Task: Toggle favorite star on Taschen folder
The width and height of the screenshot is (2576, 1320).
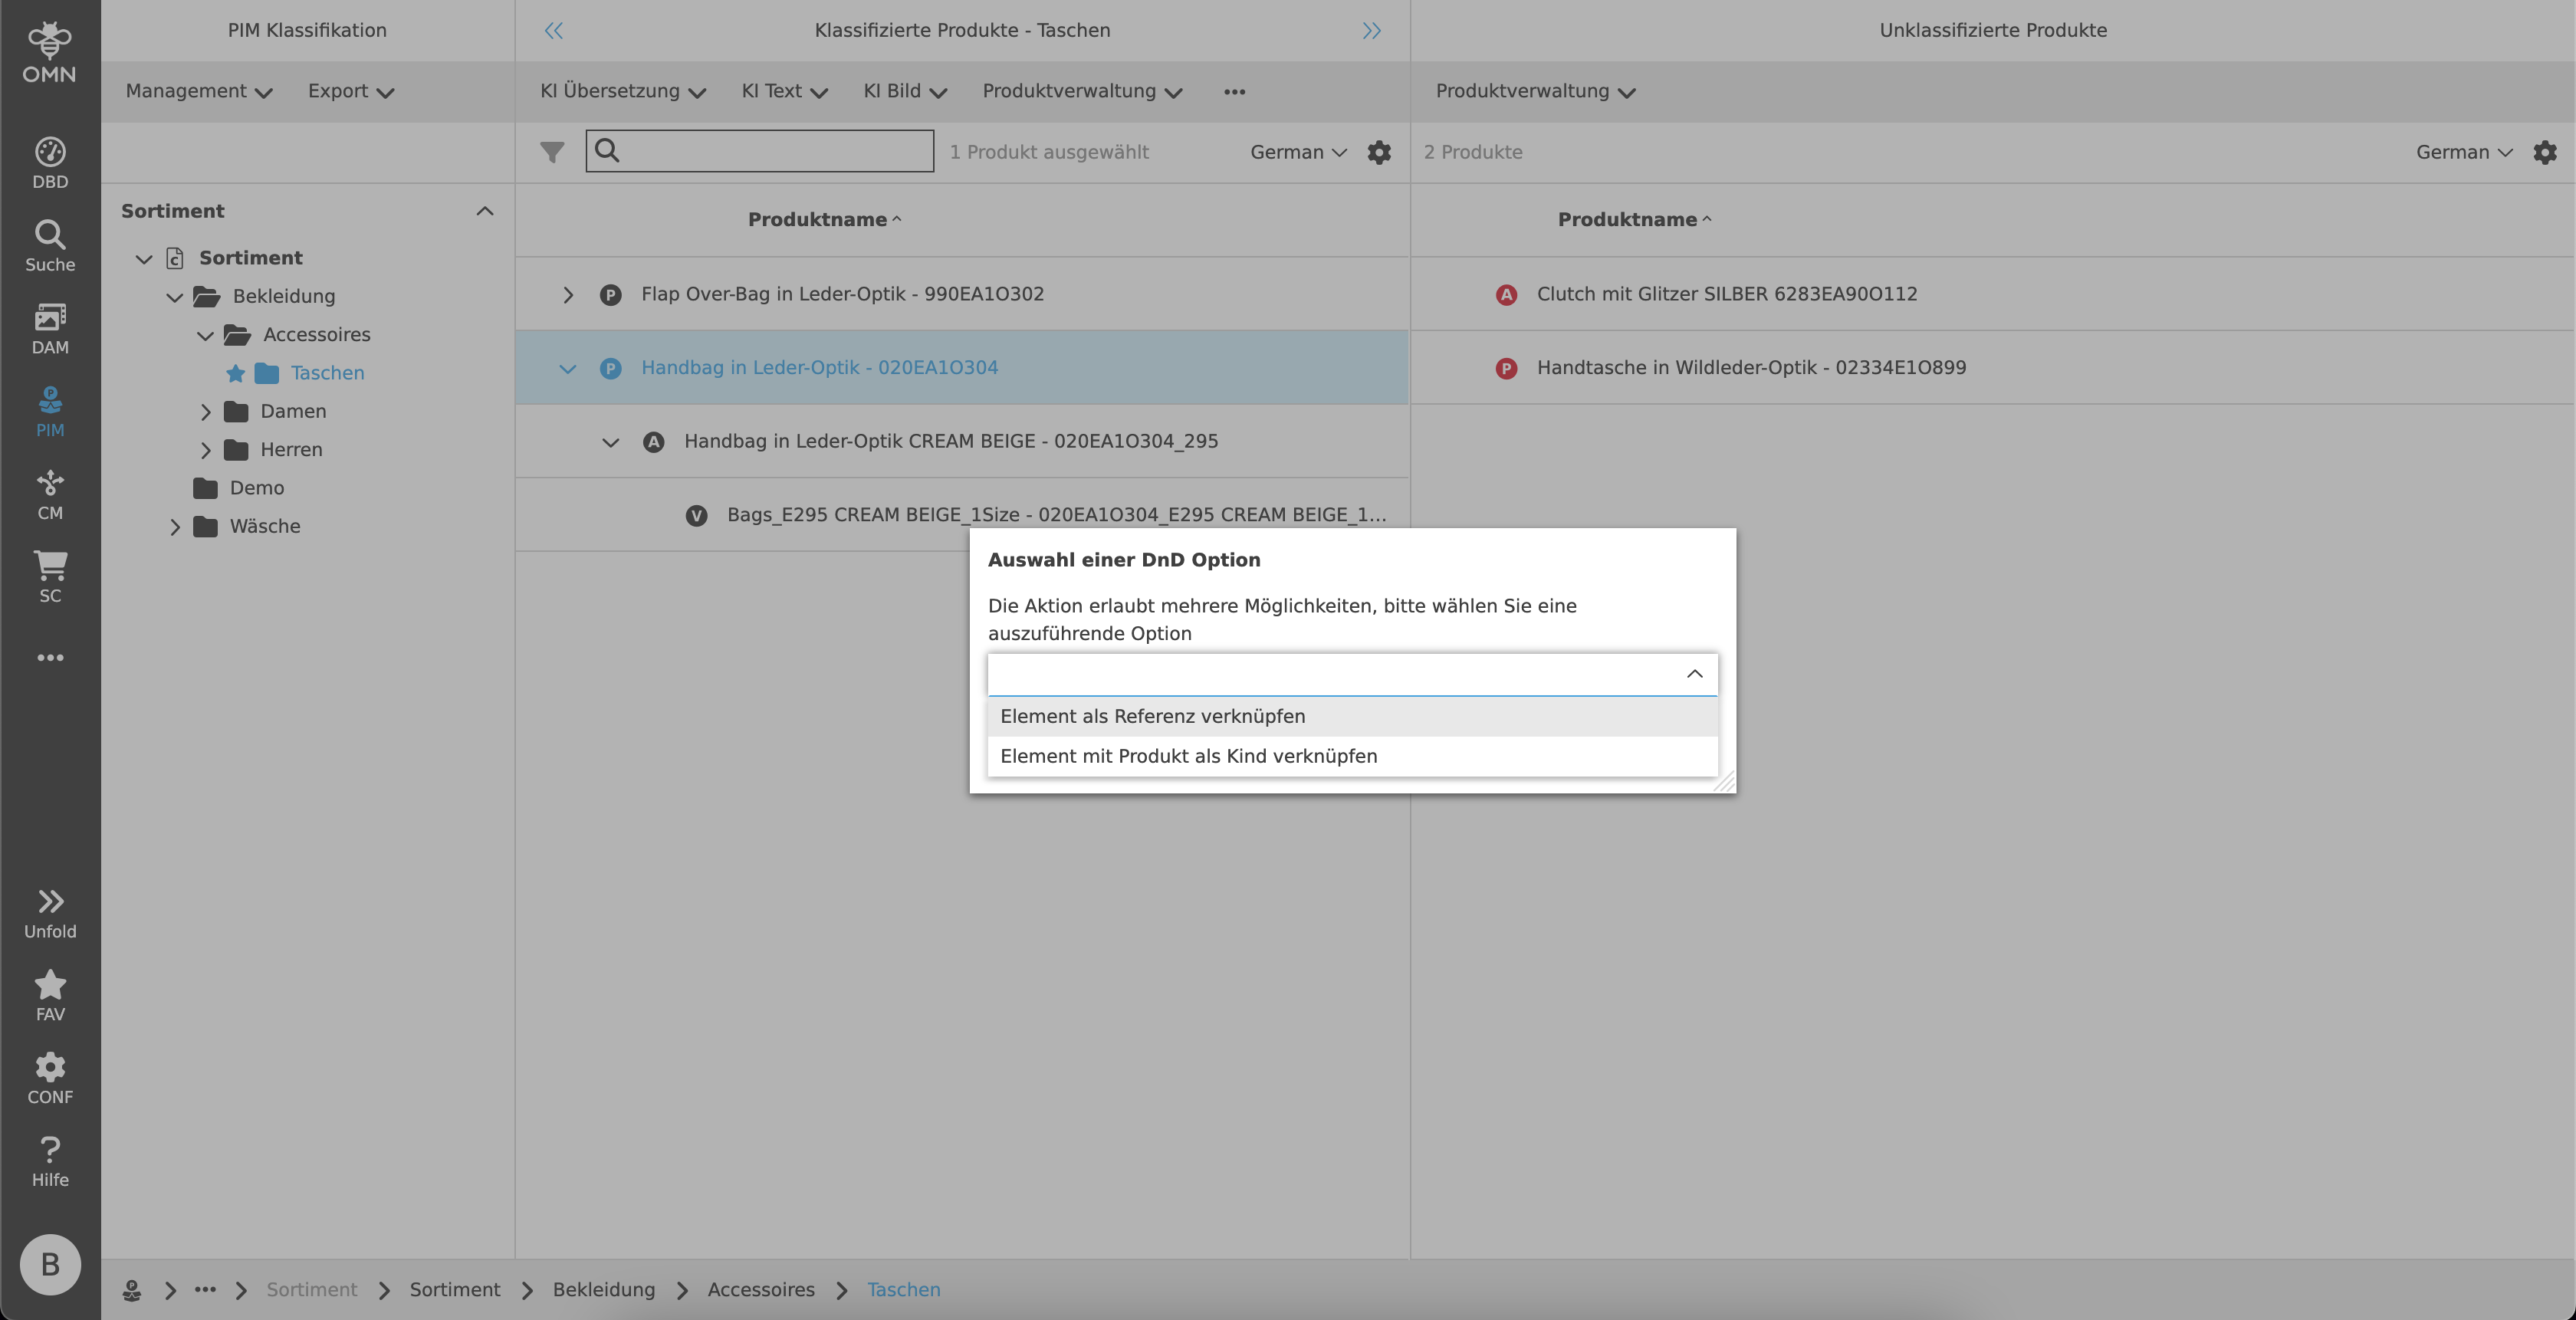Action: coord(236,373)
